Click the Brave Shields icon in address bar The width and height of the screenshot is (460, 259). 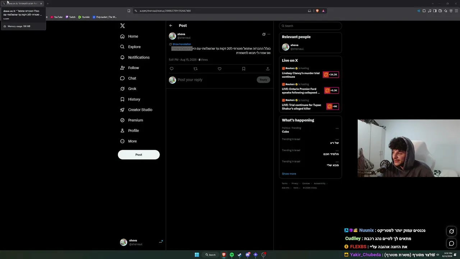tap(317, 11)
